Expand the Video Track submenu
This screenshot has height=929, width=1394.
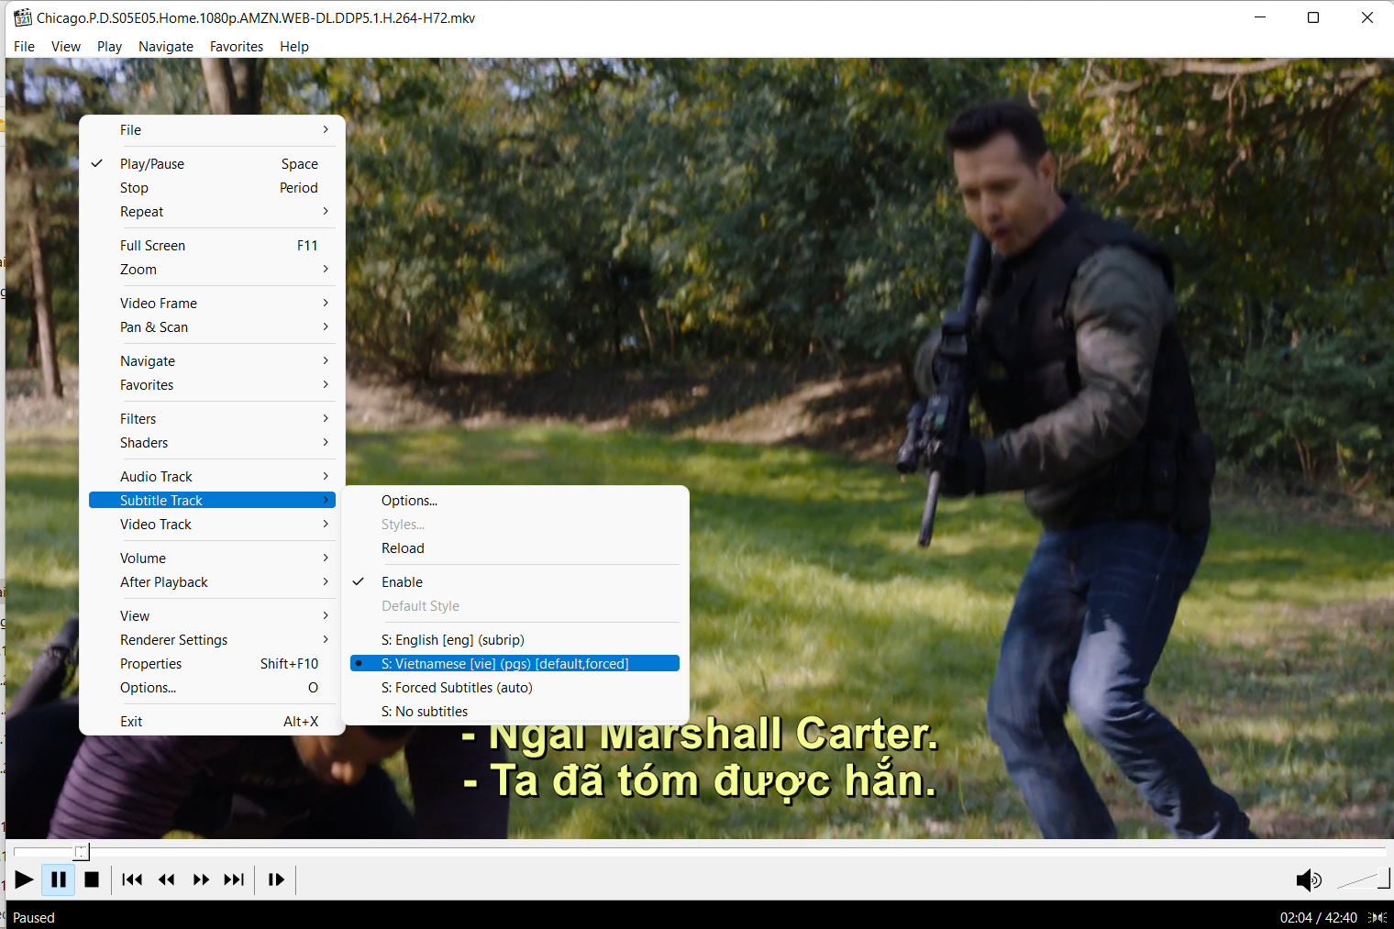(212, 525)
